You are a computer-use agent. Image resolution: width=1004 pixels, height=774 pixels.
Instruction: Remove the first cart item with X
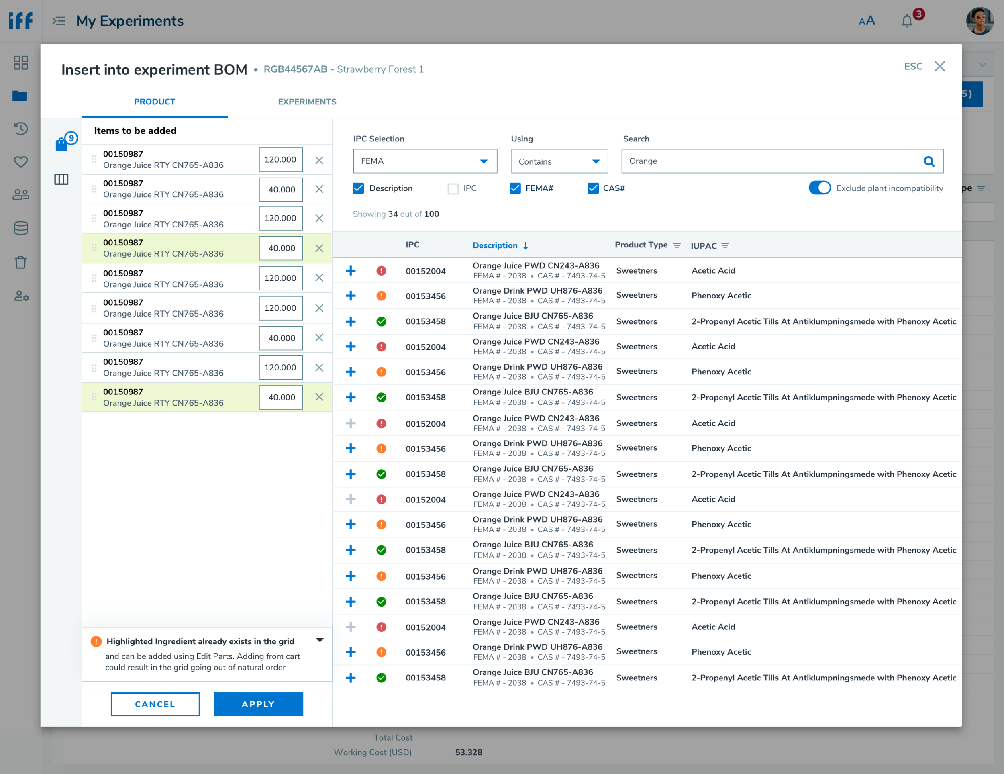click(x=319, y=160)
